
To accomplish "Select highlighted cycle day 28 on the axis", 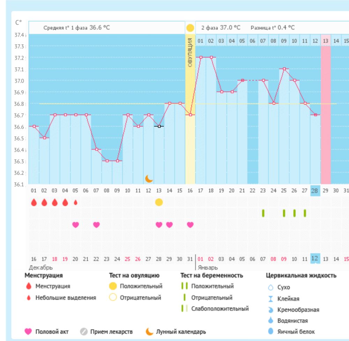I will [315, 191].
